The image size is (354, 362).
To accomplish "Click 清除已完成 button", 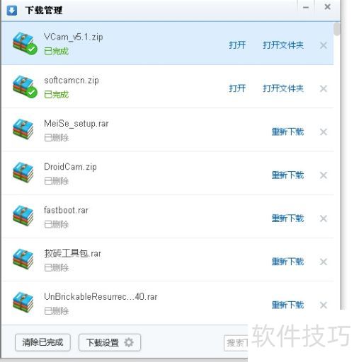I will coord(42,342).
